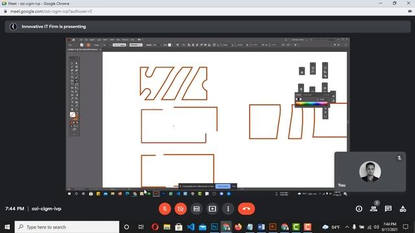Click the padlock site info icon
Image resolution: width=415 pixels, height=233 pixels.
(x=5, y=12)
